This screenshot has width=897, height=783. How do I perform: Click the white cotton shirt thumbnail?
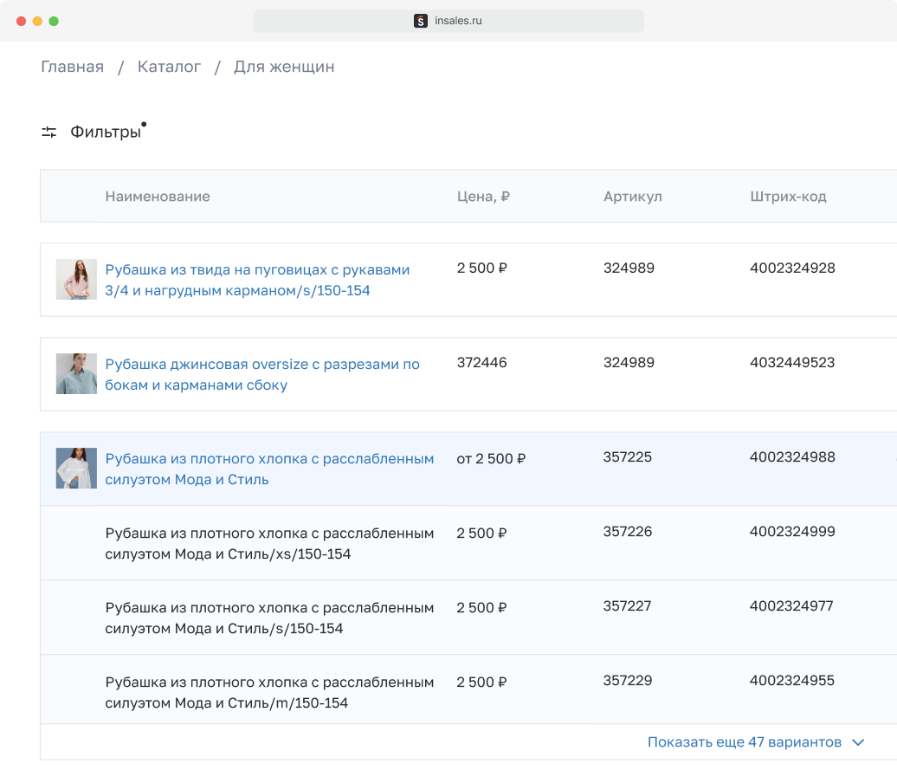coord(75,469)
